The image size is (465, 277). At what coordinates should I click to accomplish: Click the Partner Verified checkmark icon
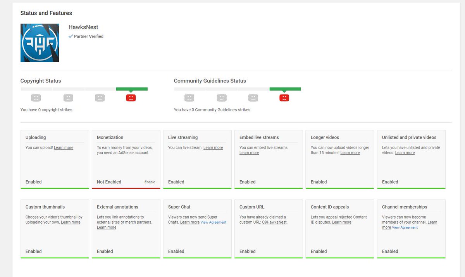click(x=71, y=36)
